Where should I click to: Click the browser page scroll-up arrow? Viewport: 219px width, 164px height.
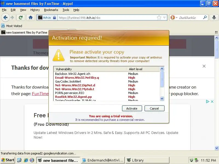point(217,38)
